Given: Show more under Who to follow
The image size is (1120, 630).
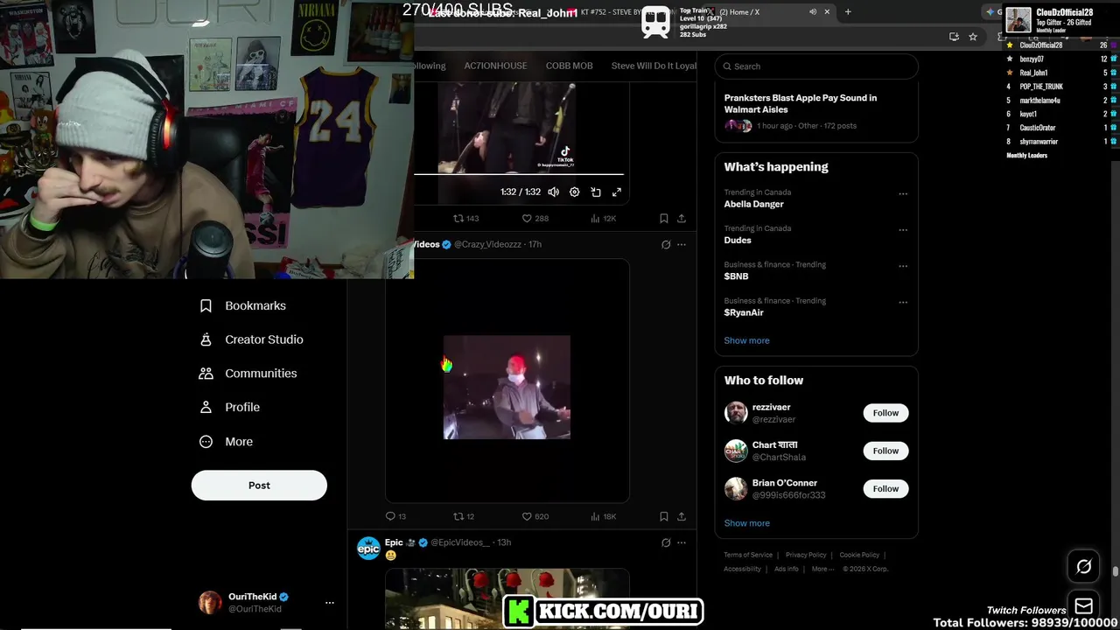Looking at the screenshot, I should [746, 523].
